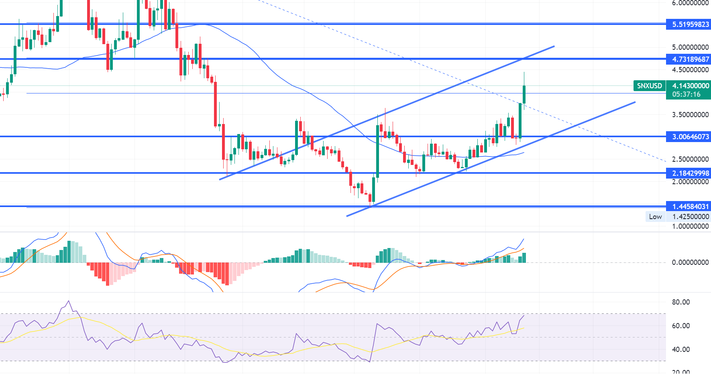The width and height of the screenshot is (711, 374).
Task: Click the 4.73189687 price level label
Action: 689,59
